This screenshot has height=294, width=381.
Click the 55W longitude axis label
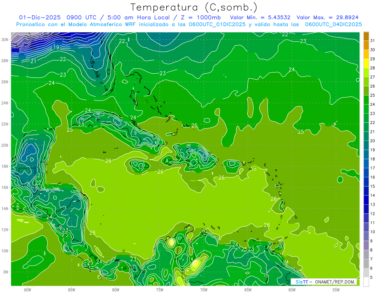pyautogui.click(x=336, y=290)
